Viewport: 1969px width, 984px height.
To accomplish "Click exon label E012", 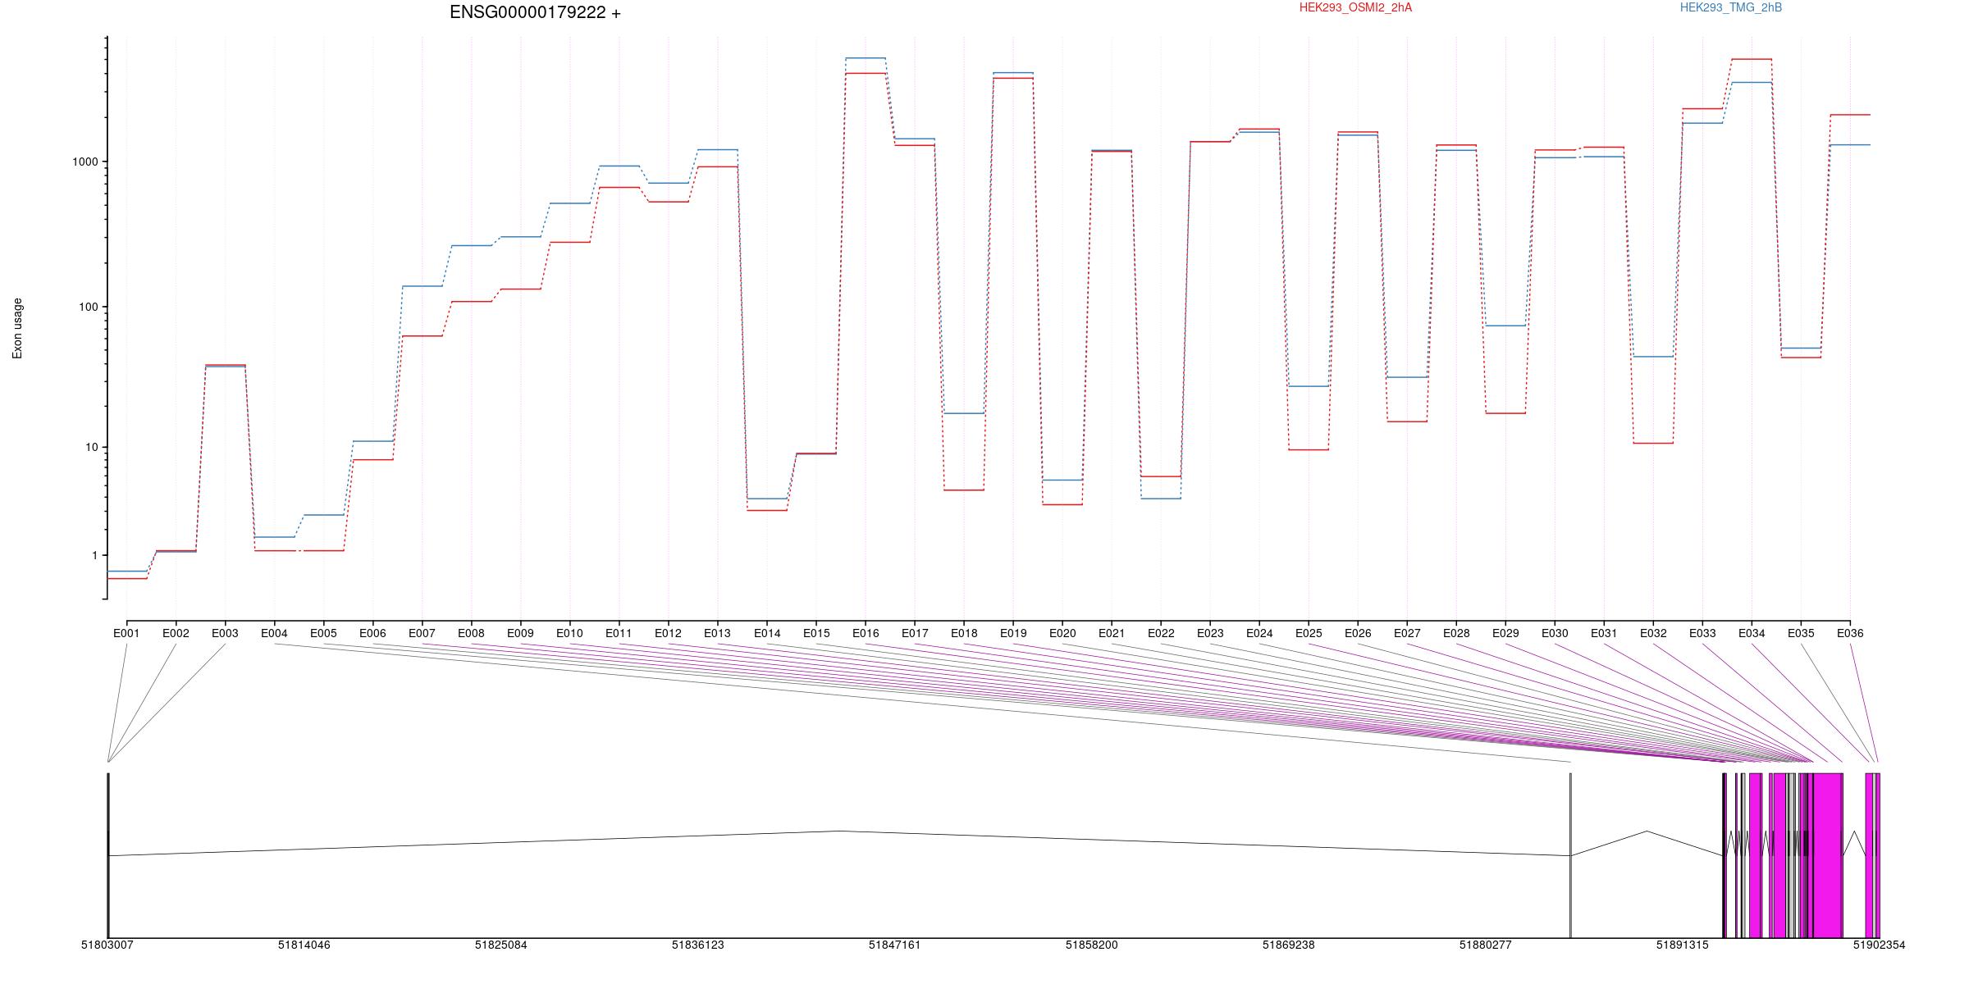I will 668,633.
